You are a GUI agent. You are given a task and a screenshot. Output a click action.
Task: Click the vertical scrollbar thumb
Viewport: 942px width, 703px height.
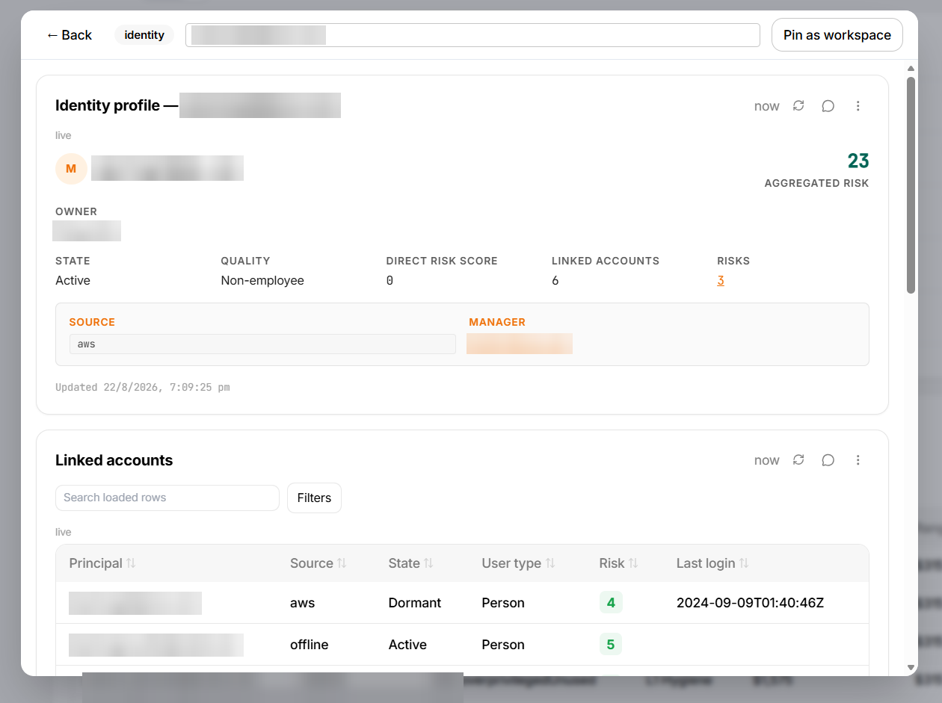(911, 185)
